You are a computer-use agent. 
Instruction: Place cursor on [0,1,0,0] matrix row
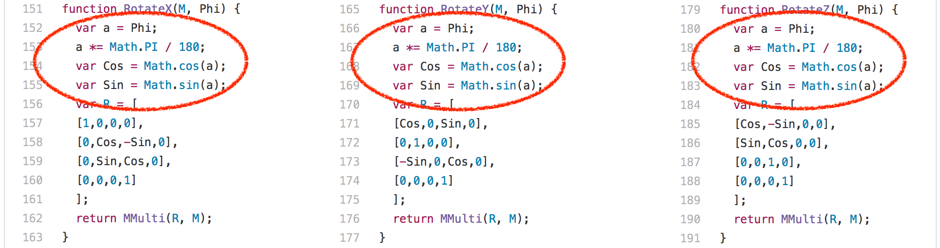coord(426,143)
